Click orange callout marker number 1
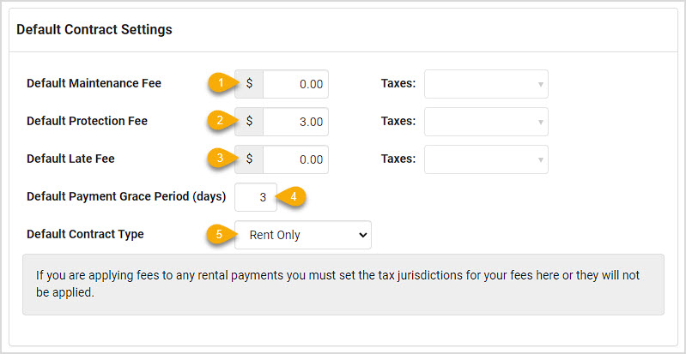686x354 pixels. click(x=222, y=83)
